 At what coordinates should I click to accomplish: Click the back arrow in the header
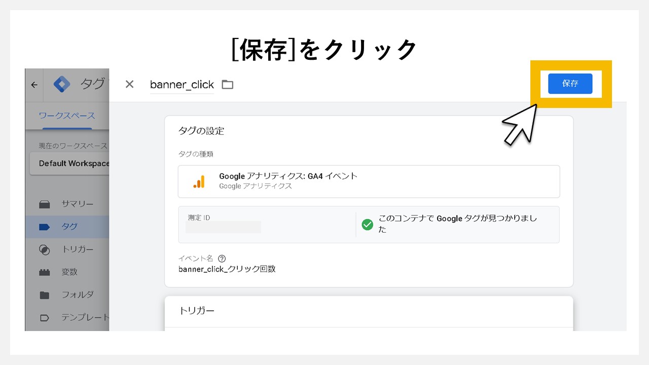(34, 85)
